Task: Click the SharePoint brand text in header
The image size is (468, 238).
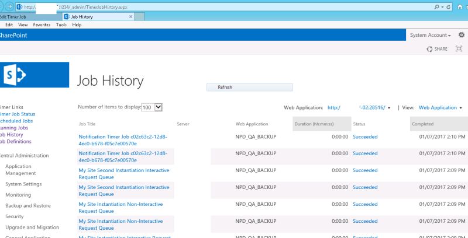Action: click(x=13, y=35)
